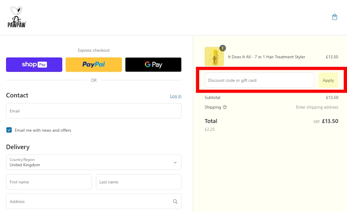Click the shipping help question mark icon
Viewport: 347px width, 212px height.
(x=225, y=107)
